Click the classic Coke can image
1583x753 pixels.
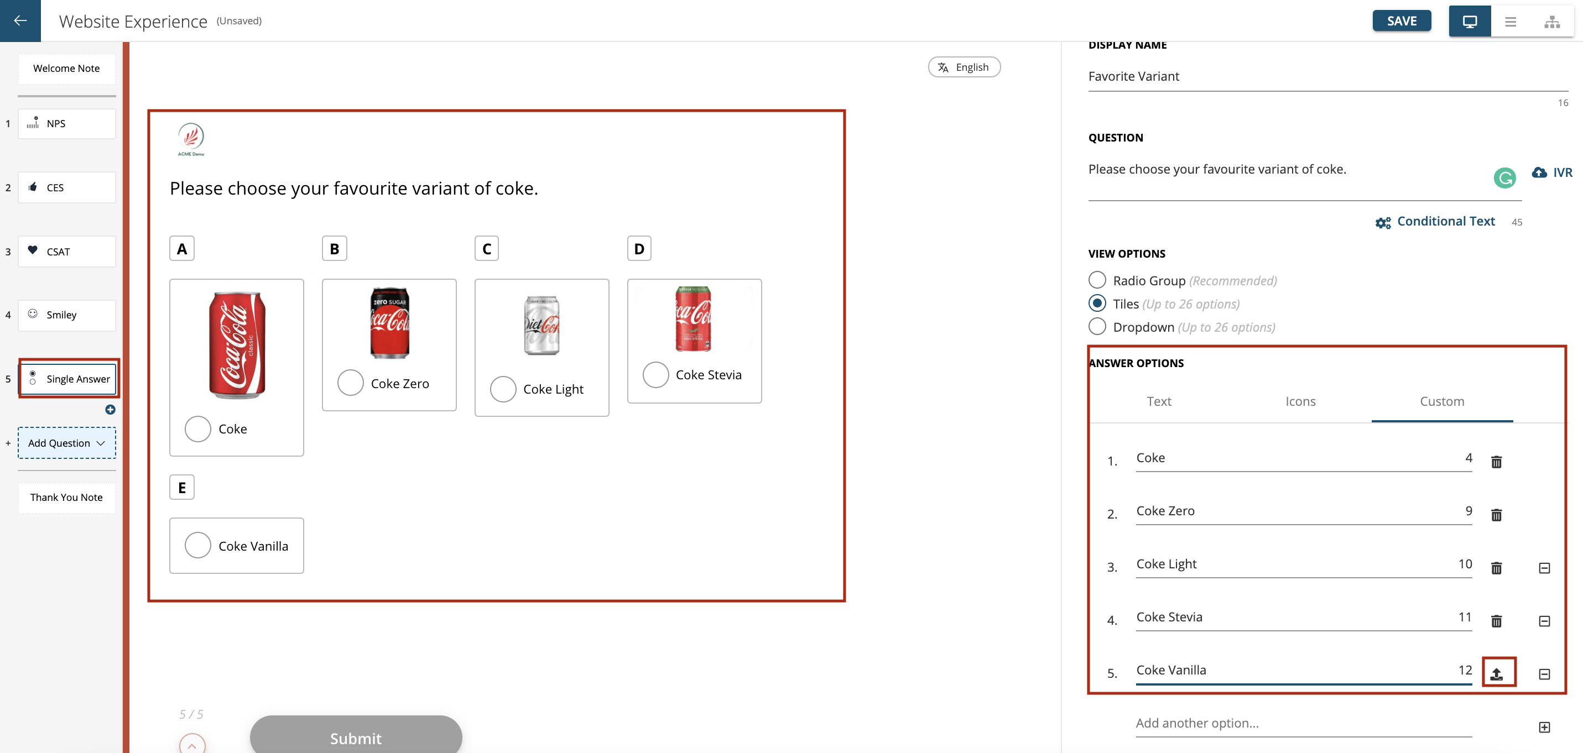[x=237, y=345]
